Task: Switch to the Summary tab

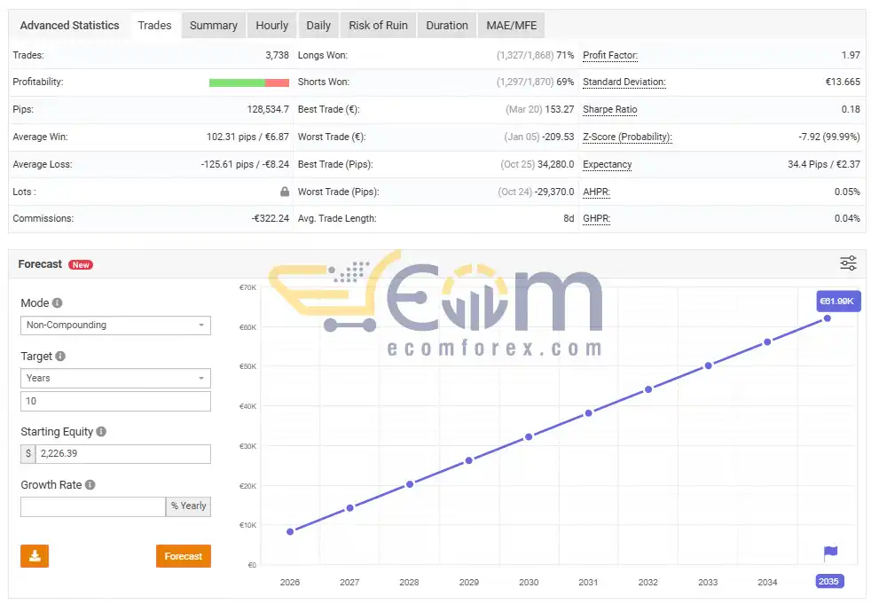Action: [213, 26]
